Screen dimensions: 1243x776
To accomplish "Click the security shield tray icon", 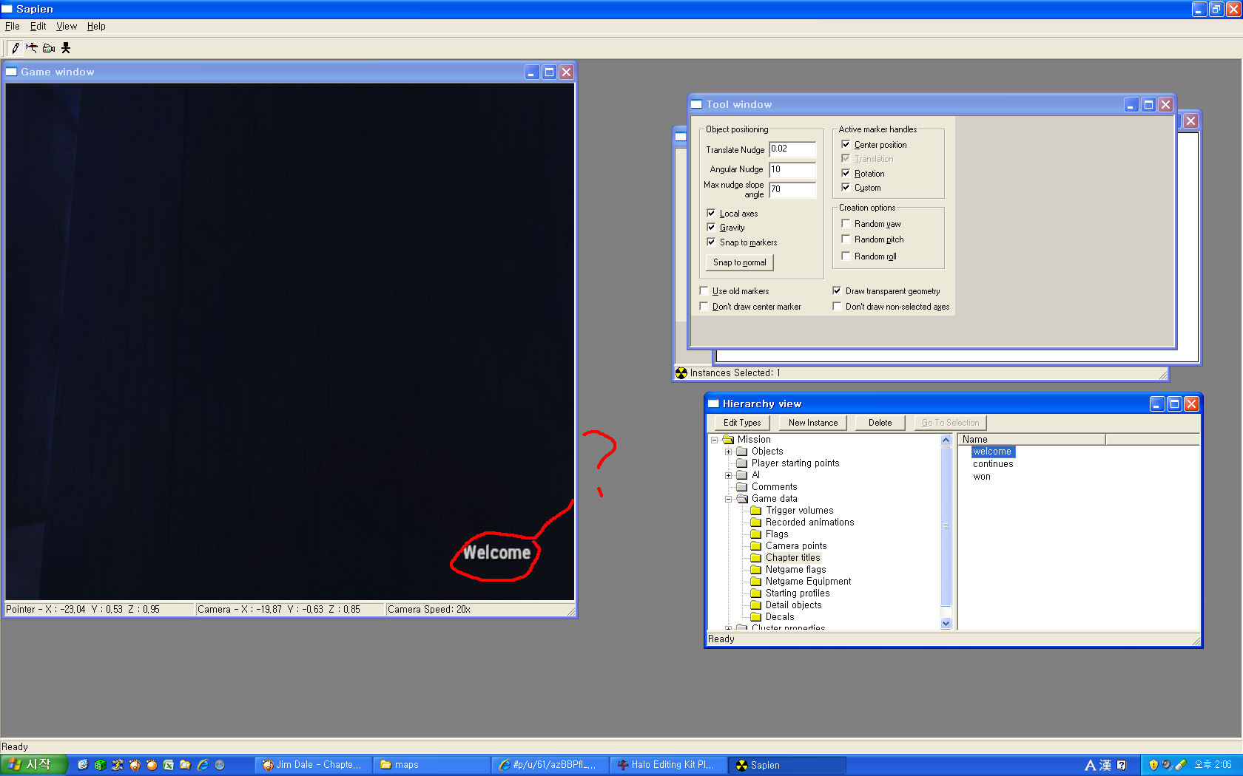I will point(1153,765).
